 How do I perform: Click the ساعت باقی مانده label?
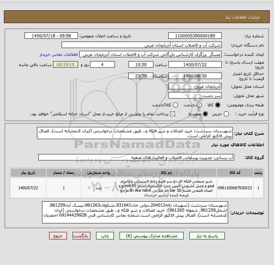[35, 65]
